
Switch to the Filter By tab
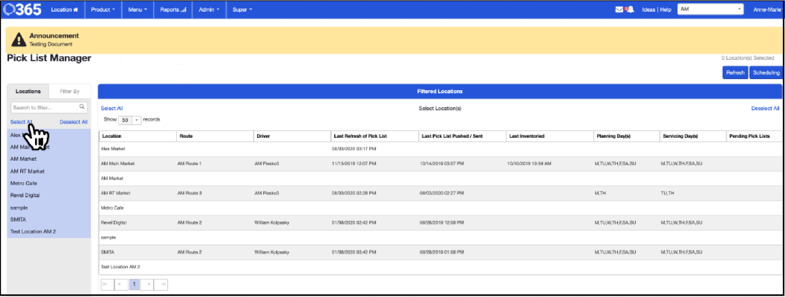(x=69, y=91)
